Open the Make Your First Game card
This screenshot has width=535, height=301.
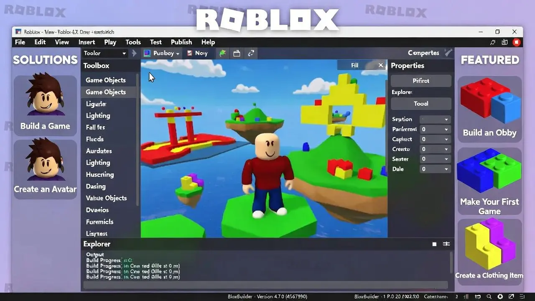coord(489,182)
